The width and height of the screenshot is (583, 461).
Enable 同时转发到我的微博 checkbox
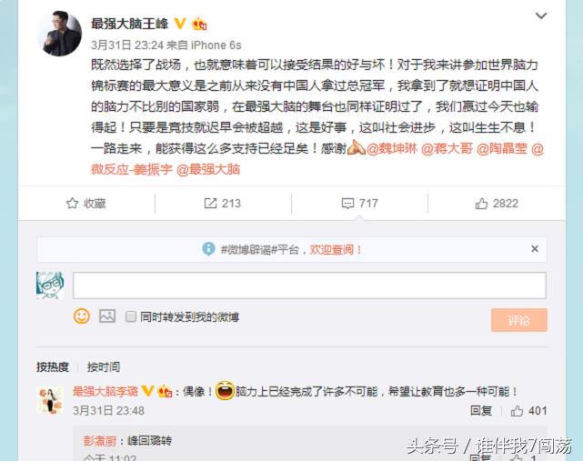pos(131,316)
